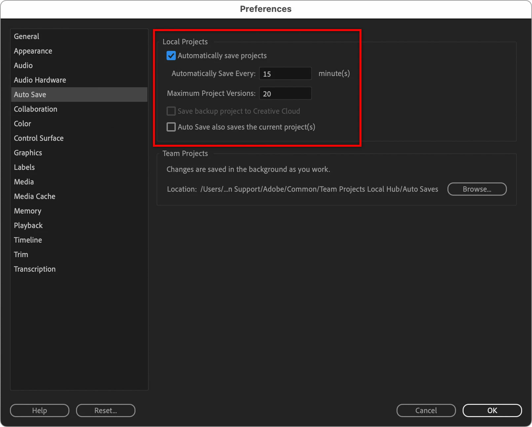The height and width of the screenshot is (427, 532).
Task: Click the Help button
Action: tap(40, 410)
